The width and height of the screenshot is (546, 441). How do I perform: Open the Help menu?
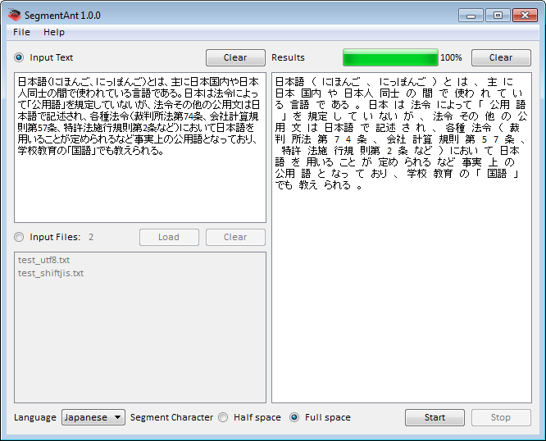tap(54, 32)
